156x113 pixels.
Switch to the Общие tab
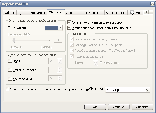pyautogui.click(x=10, y=13)
